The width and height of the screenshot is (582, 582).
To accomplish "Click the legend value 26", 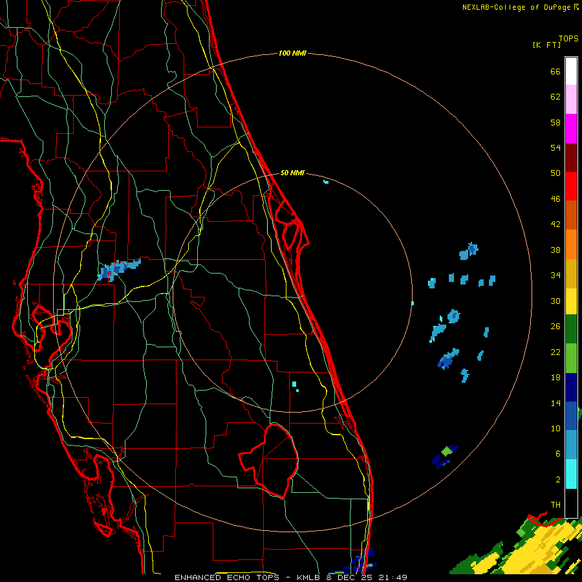I will click(x=555, y=327).
